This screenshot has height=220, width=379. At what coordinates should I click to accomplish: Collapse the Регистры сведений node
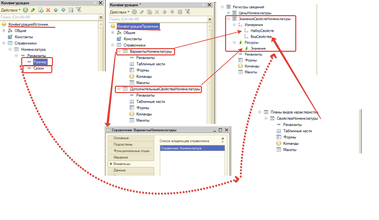click(222, 7)
